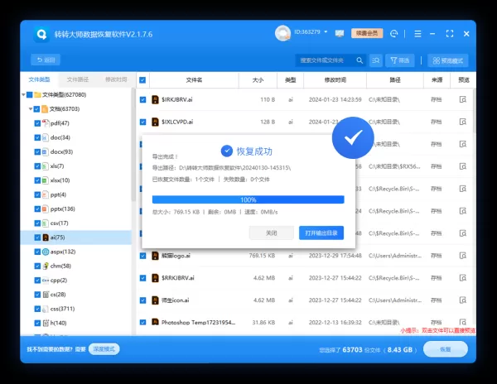
Task: Click the $IXLCVPD.ai file icon
Action: [155, 122]
